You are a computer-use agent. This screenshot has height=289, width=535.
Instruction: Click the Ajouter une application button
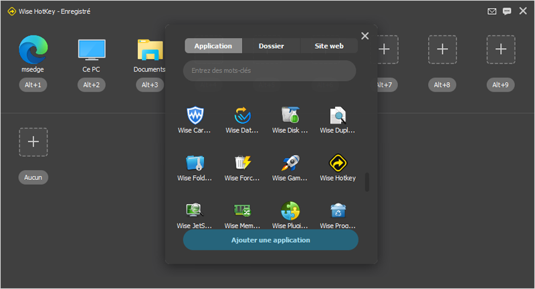point(271,240)
